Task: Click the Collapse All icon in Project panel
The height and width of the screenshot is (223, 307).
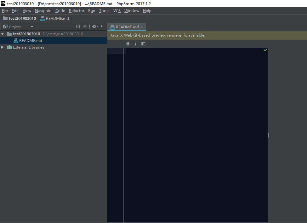Action: [x=85, y=26]
